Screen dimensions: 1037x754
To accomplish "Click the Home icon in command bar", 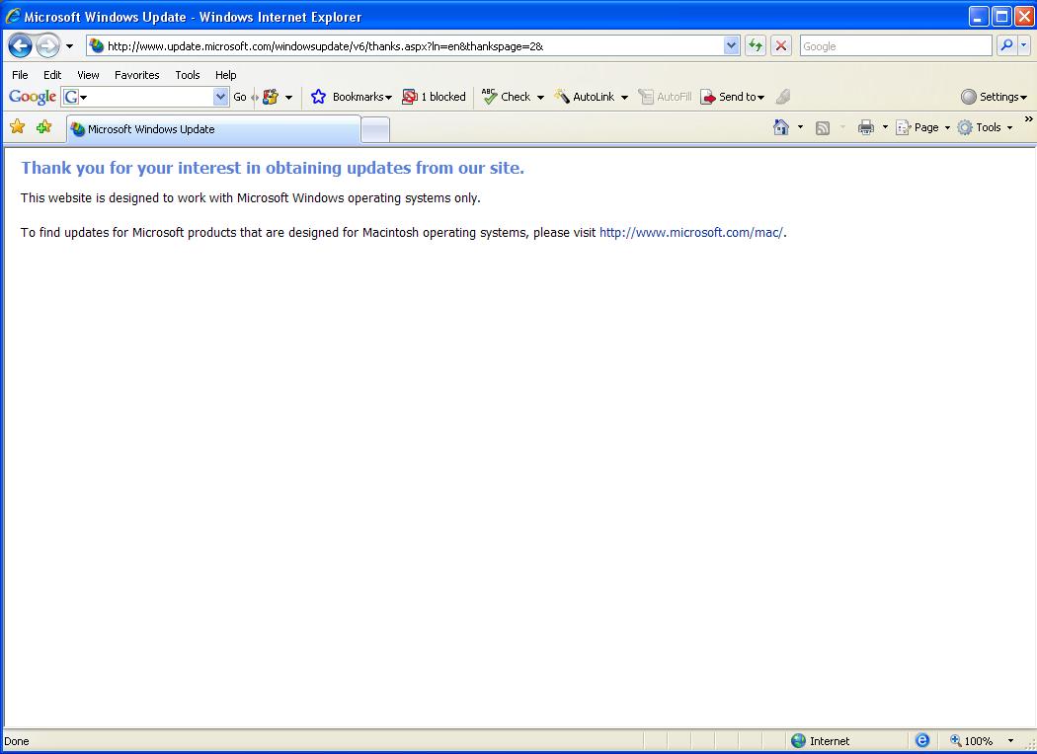I will tap(781, 127).
